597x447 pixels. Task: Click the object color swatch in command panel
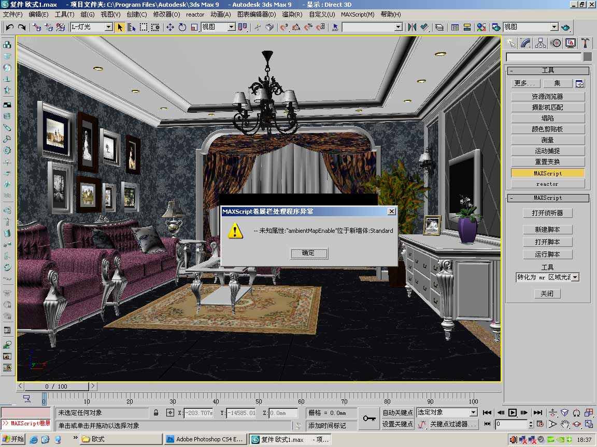tap(588, 56)
